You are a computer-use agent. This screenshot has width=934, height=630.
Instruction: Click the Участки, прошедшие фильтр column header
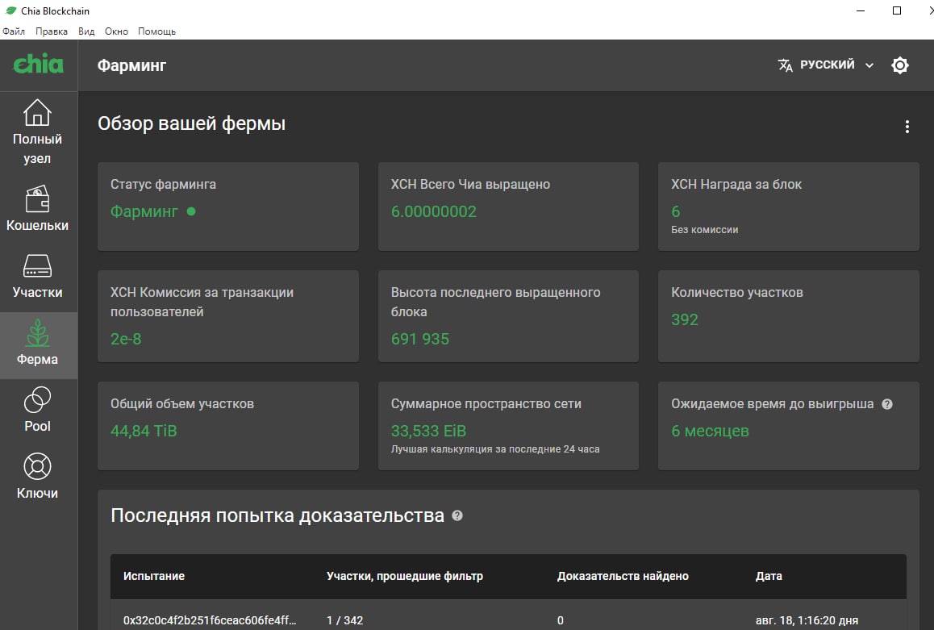point(404,576)
